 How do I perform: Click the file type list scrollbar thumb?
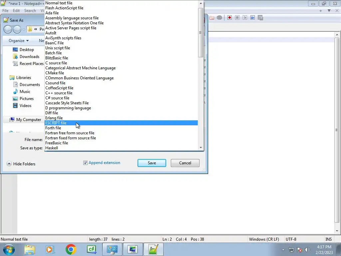coord(200,33)
